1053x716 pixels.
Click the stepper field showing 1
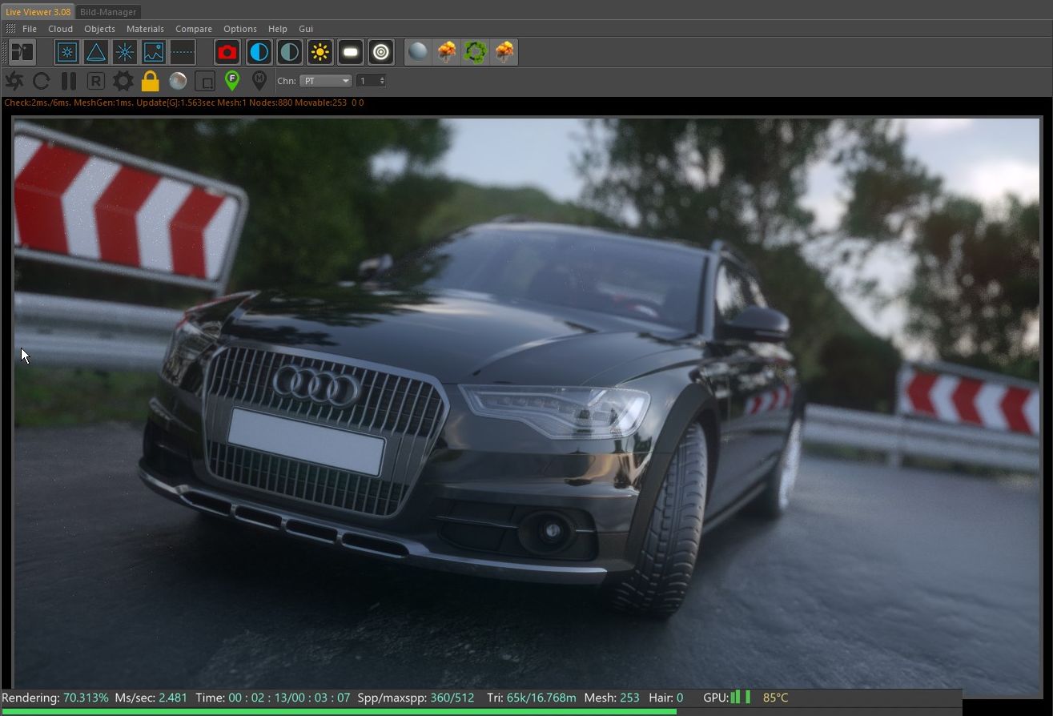372,81
